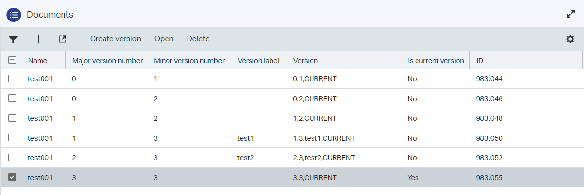Select checkbox for row with ID 983.048
This screenshot has height=195, width=584.
coord(13,118)
